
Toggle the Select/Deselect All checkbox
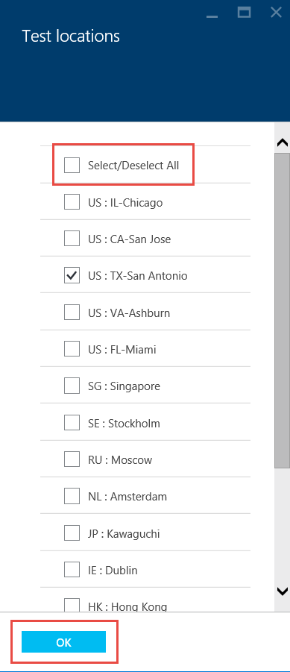[72, 165]
